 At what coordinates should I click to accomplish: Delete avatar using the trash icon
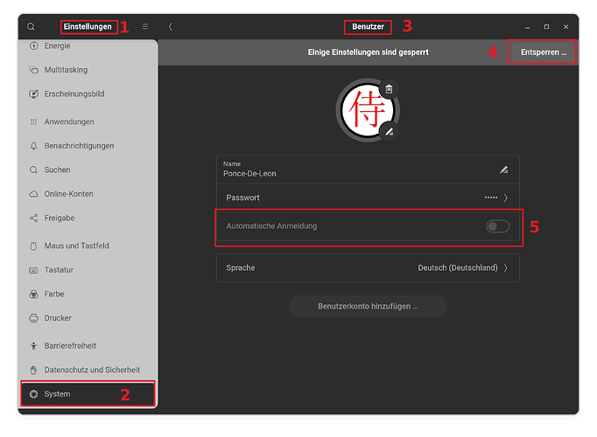(389, 89)
